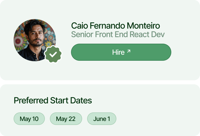
Task: Click empty area below the Hire button
Action: (121, 70)
